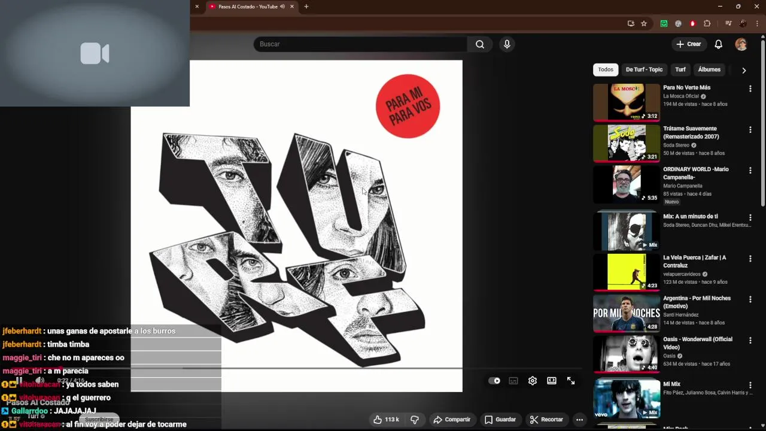Open the red hand blocker extension
Screen dimensions: 766x431
(692, 23)
